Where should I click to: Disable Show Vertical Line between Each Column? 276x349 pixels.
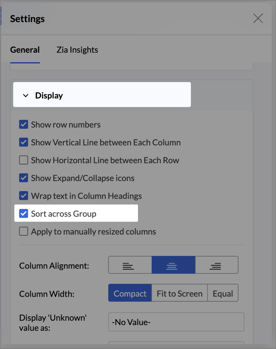pyautogui.click(x=24, y=142)
